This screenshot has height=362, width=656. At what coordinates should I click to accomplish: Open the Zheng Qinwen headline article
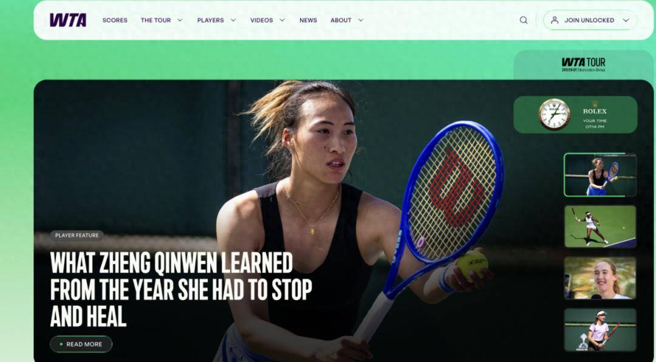click(181, 289)
